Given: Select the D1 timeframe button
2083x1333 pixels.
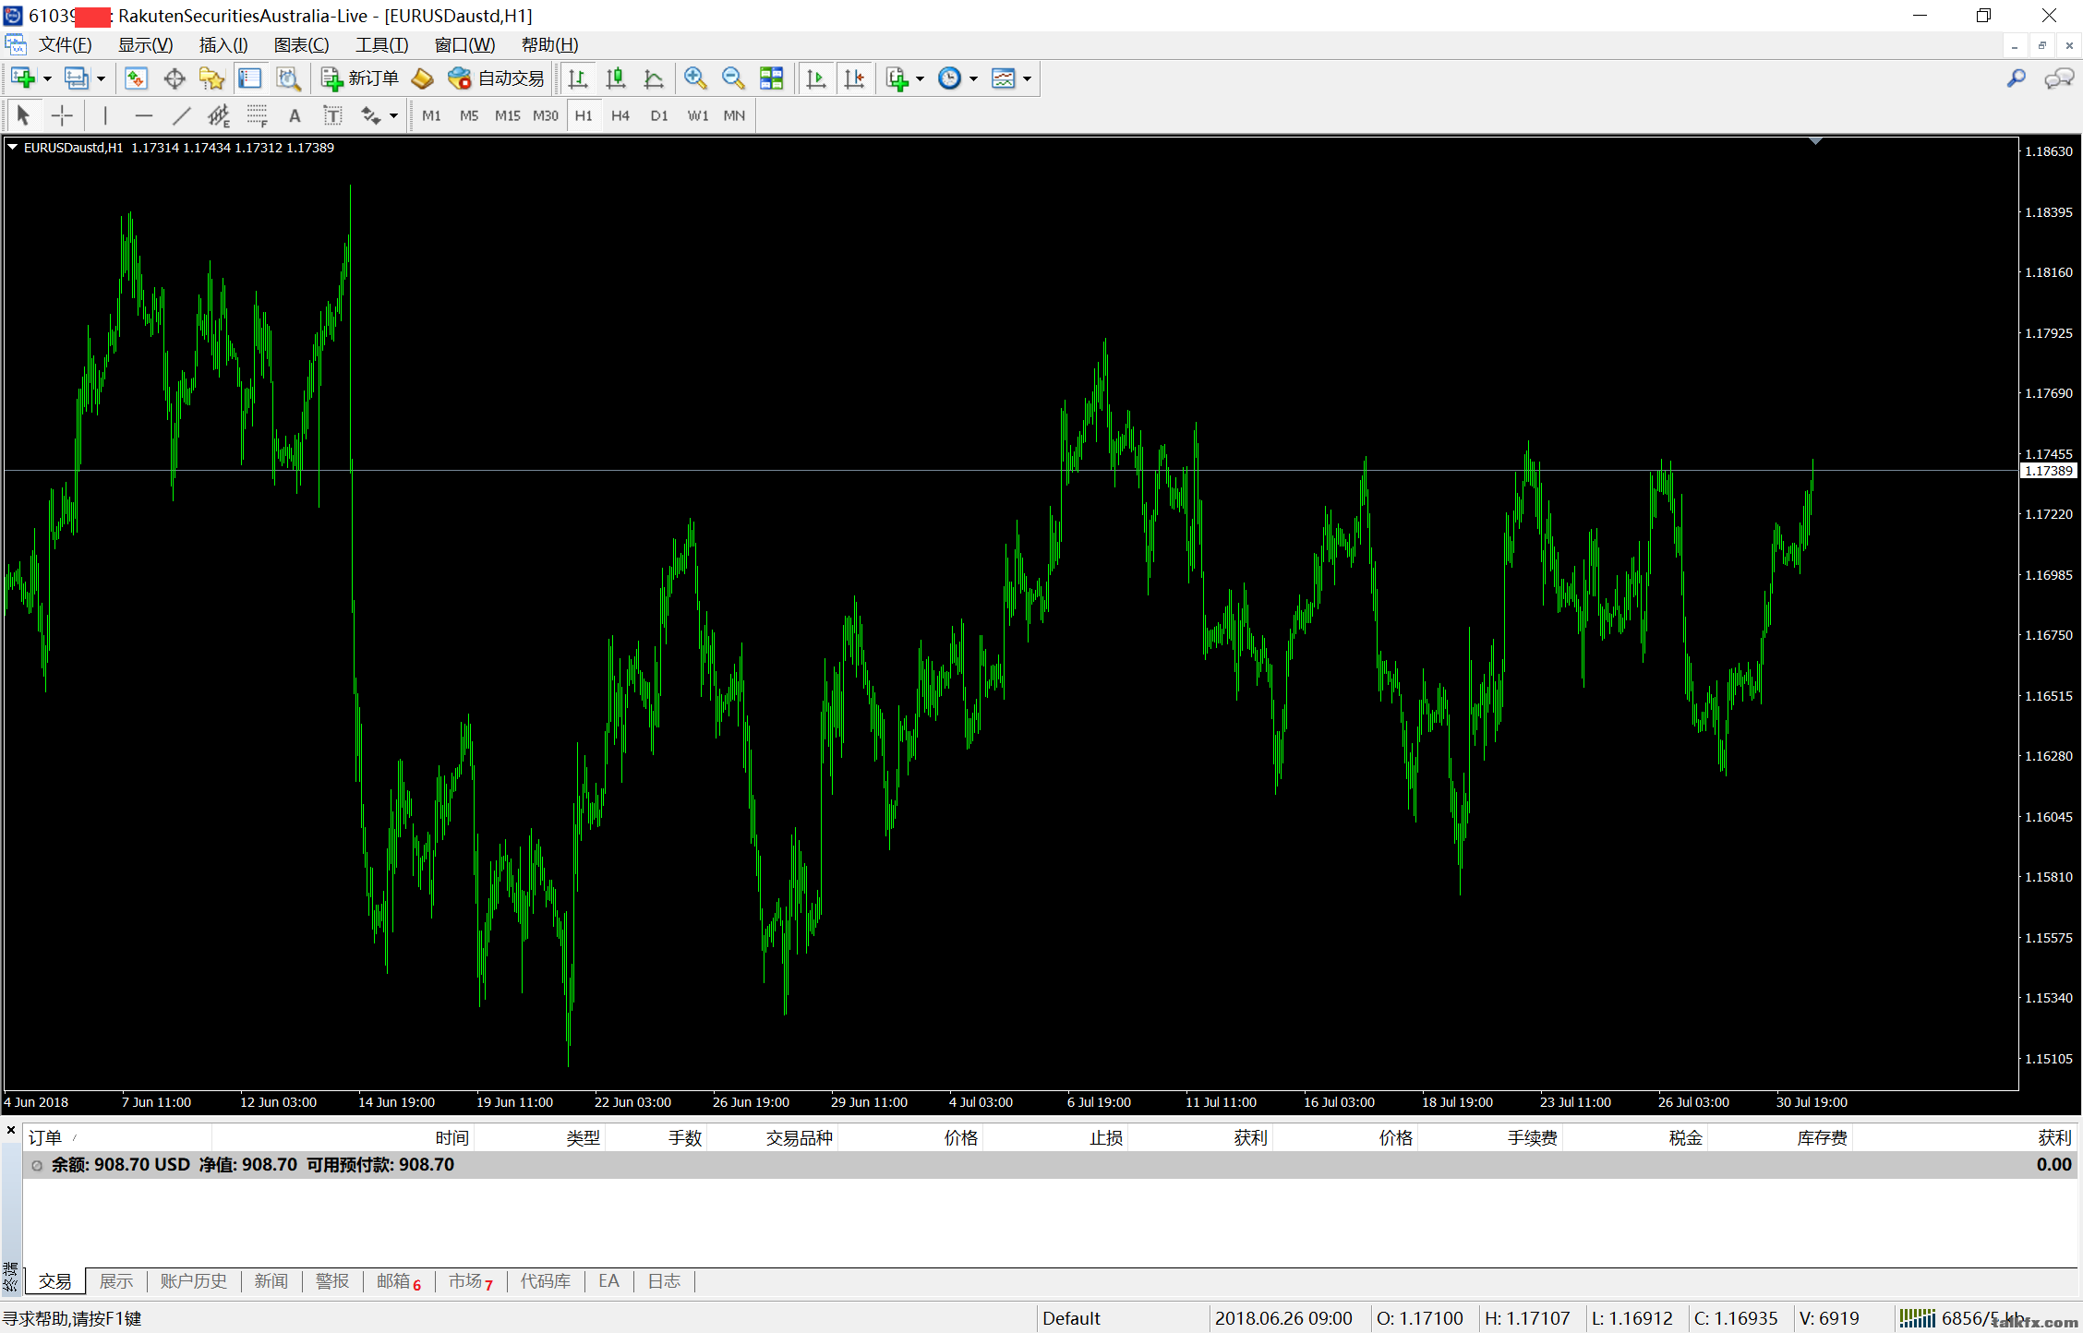Looking at the screenshot, I should pyautogui.click(x=659, y=115).
